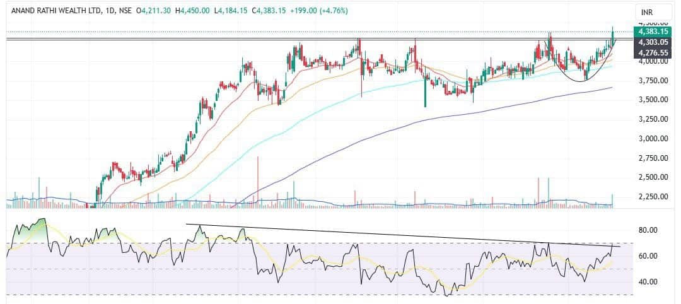Click the 4,000.00 price axis label
681x304 pixels.
pyautogui.click(x=653, y=61)
